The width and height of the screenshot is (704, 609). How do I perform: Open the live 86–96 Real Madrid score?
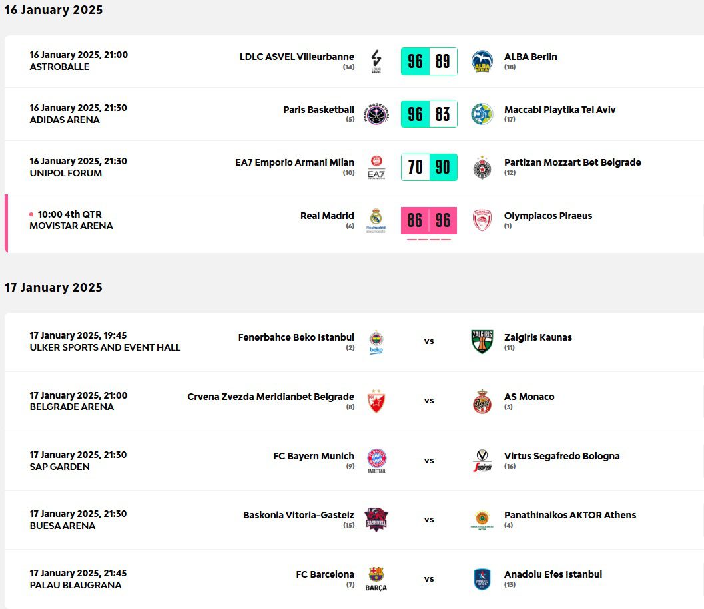coord(429,220)
